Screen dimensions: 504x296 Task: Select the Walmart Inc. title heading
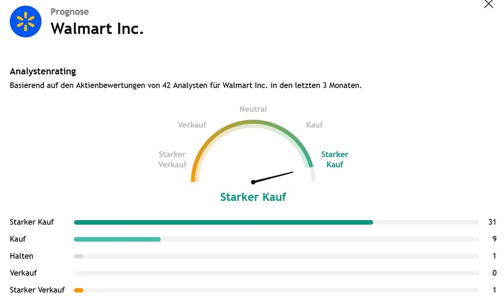tap(97, 29)
